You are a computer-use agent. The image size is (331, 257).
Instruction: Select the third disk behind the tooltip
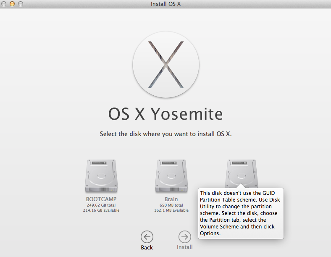241,173
